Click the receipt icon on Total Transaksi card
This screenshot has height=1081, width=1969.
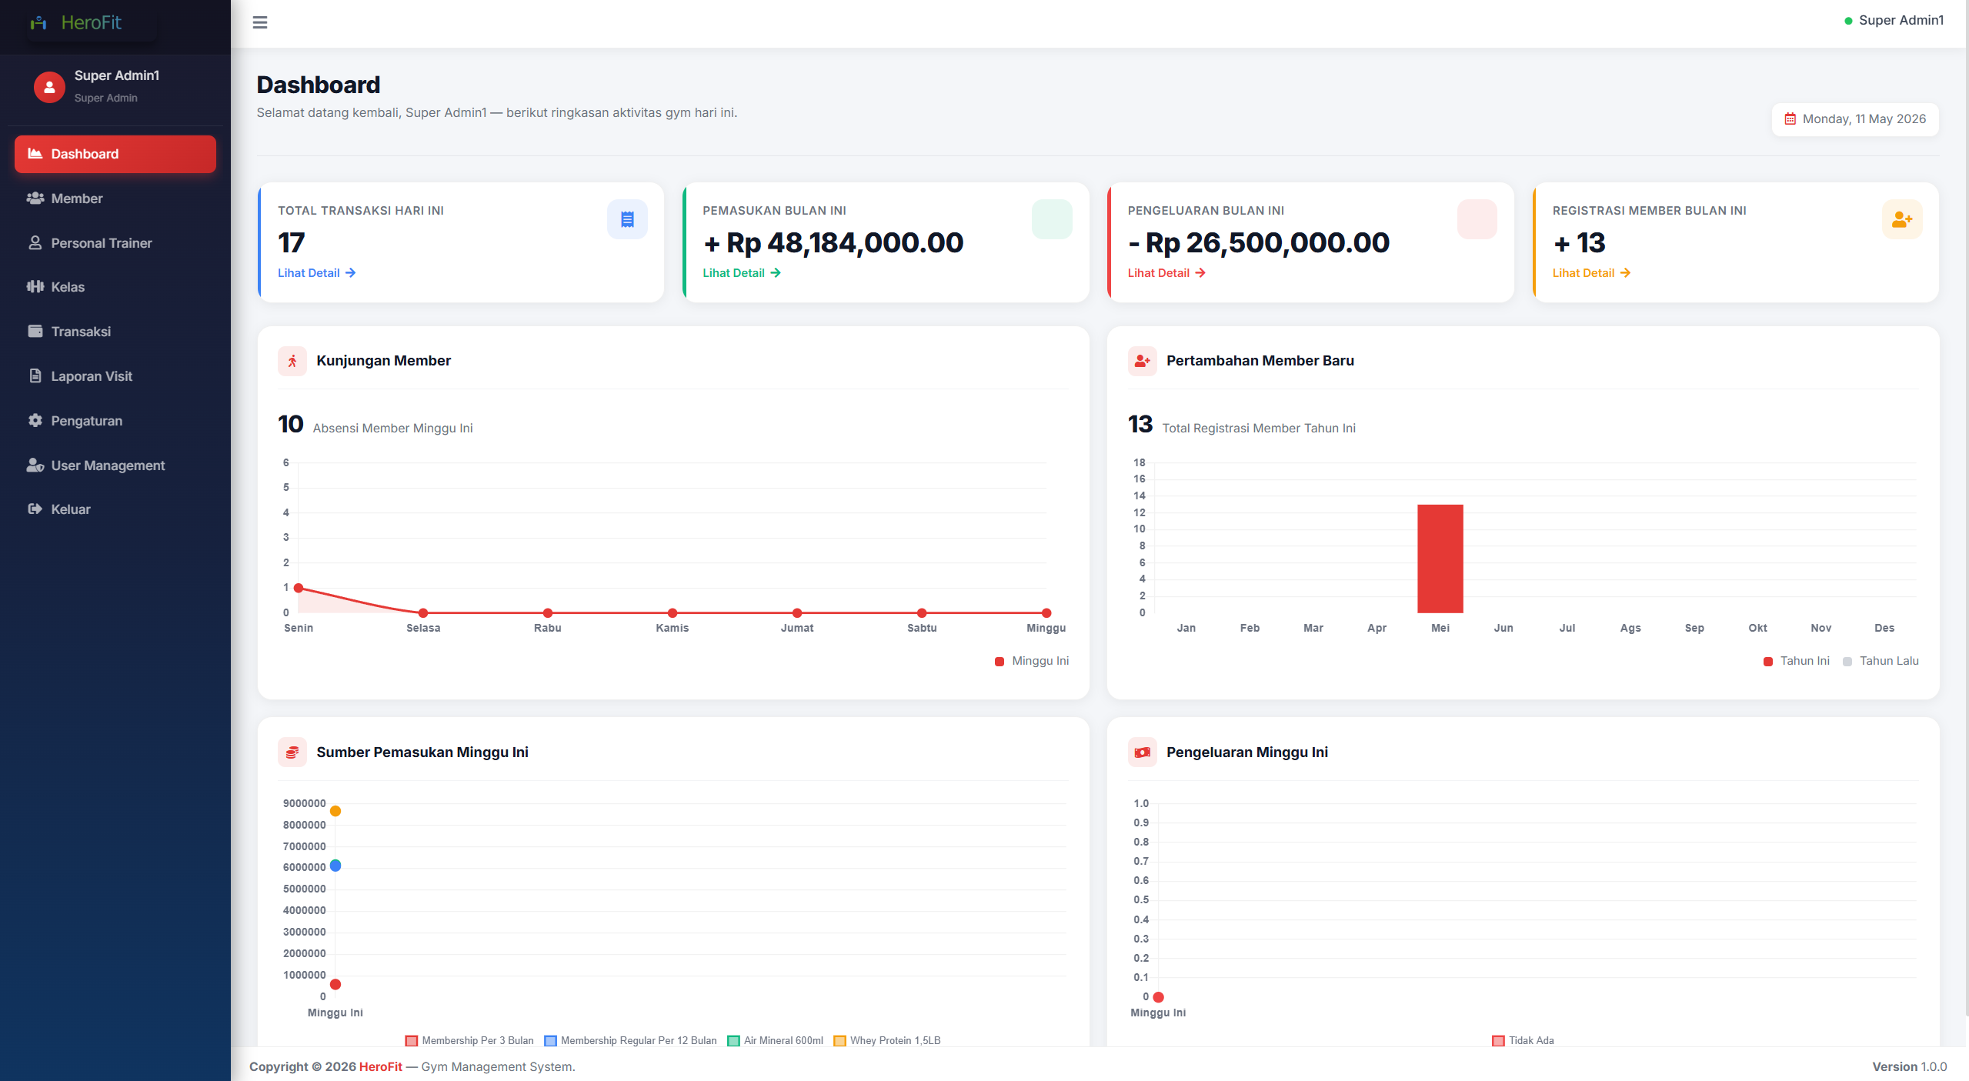click(627, 219)
